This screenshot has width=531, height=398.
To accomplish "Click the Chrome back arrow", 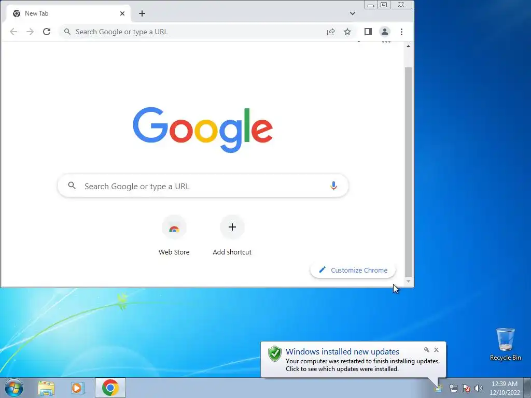I will click(x=13, y=32).
